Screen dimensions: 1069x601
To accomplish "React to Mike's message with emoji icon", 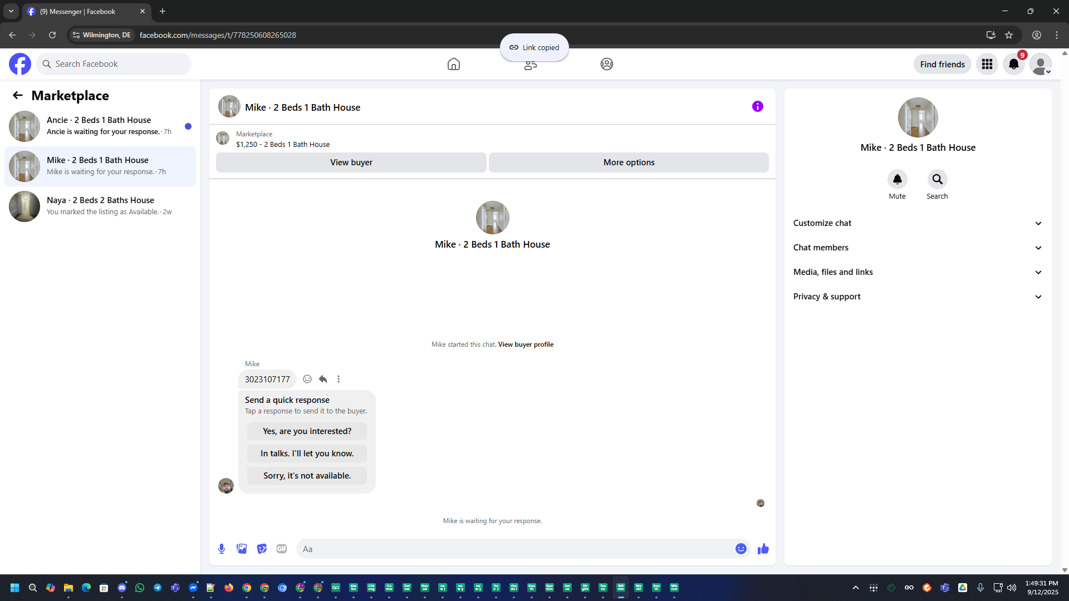I will tap(307, 379).
